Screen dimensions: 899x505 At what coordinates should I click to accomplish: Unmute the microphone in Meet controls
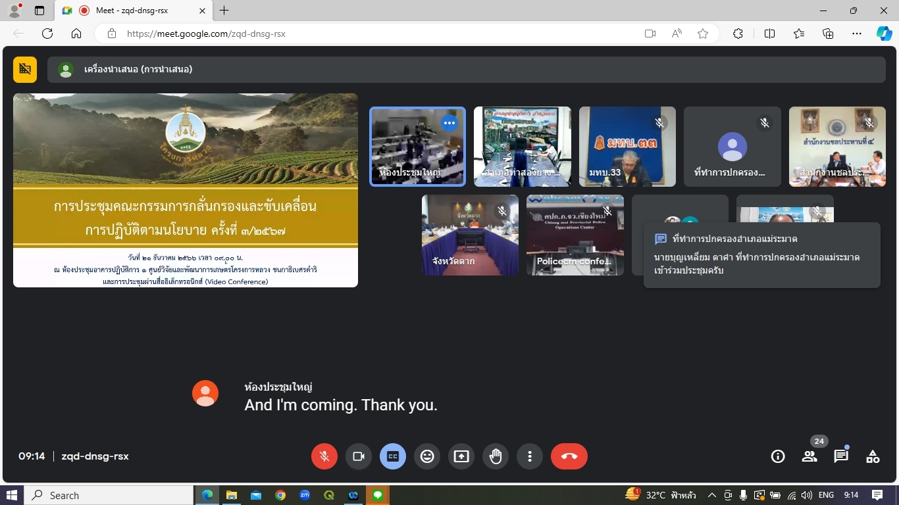pyautogui.click(x=324, y=456)
